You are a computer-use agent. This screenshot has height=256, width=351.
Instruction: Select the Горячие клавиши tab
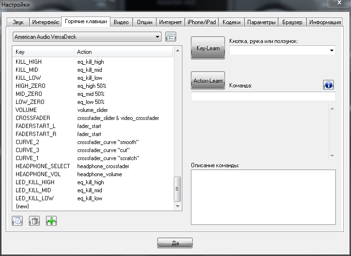tap(86, 21)
